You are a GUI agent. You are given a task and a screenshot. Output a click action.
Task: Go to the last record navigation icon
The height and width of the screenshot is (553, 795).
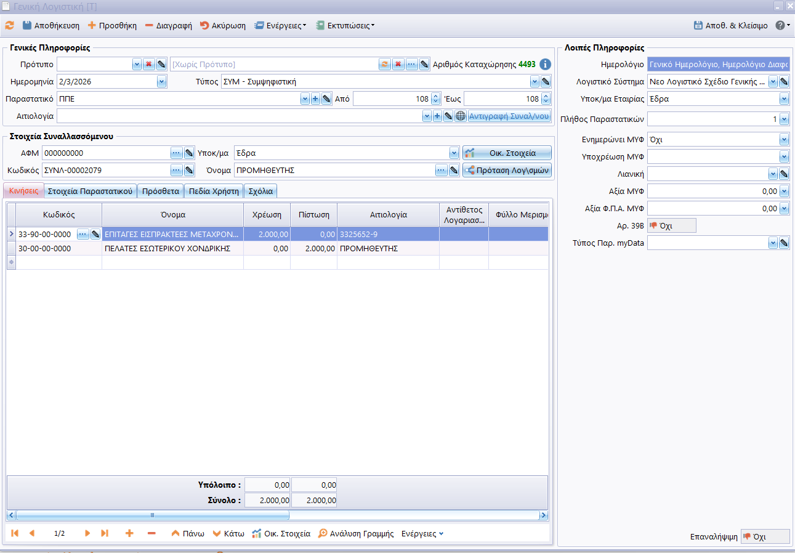click(105, 533)
